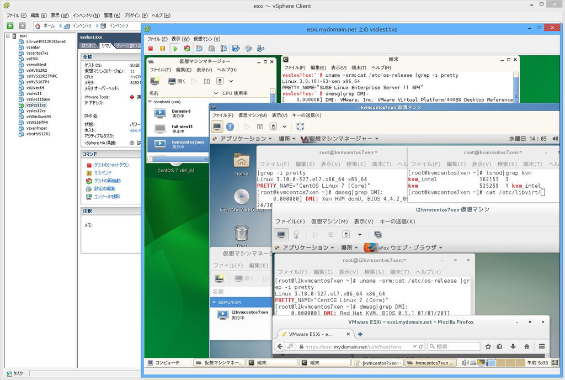565x380 pixels.
Task: Click the console icon in l2kvmcentos7xen window toolbar
Action: pos(281,235)
